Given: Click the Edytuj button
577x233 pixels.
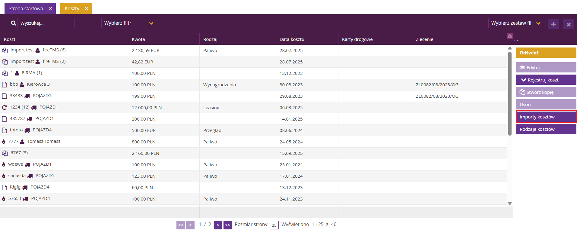Looking at the screenshot, I should coord(546,67).
